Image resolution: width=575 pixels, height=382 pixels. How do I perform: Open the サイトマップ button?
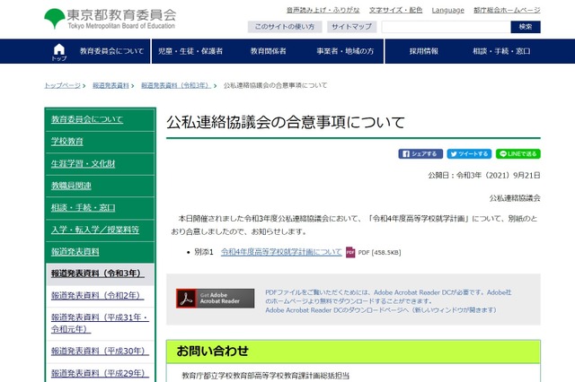coord(351,27)
